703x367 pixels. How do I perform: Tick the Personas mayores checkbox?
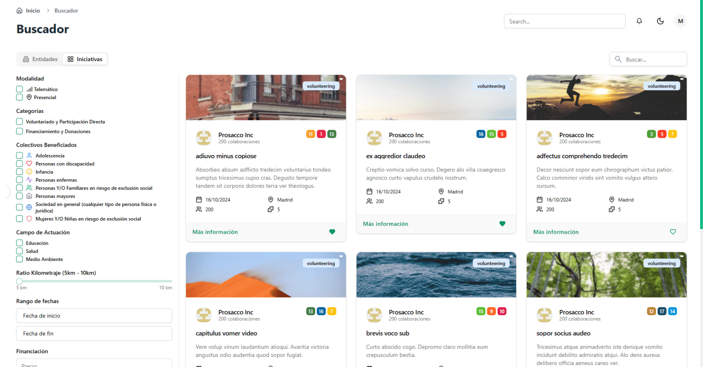[x=20, y=196]
